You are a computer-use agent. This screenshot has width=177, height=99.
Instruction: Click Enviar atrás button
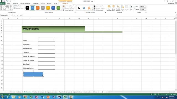[x=114, y=8]
